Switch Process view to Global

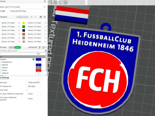[x=11, y=47]
